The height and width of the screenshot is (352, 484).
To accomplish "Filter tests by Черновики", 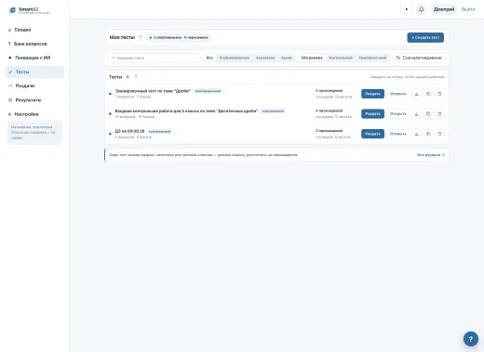I will pos(265,58).
